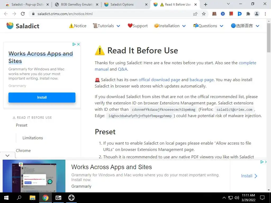
Task: Go forward with browser forward arrow
Action: tap(14, 14)
